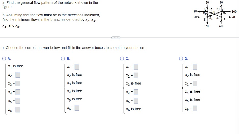Click the x5 answer box in choice C
239x134 pixels.
click(136, 101)
